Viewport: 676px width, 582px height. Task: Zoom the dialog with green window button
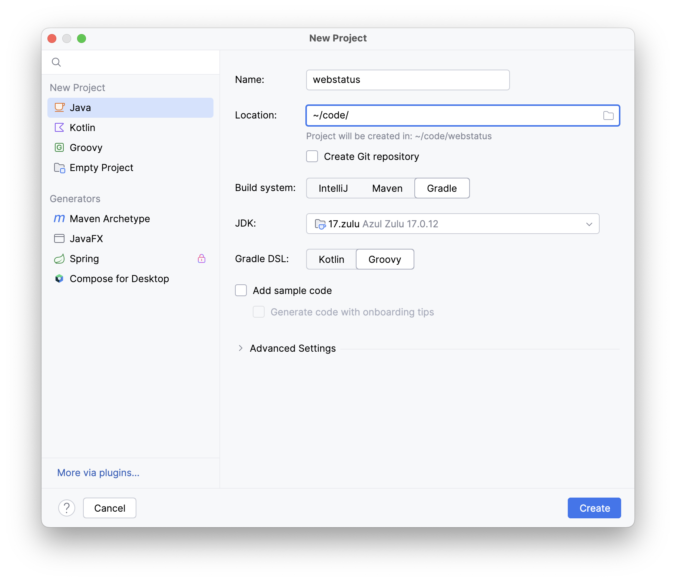[x=82, y=39]
